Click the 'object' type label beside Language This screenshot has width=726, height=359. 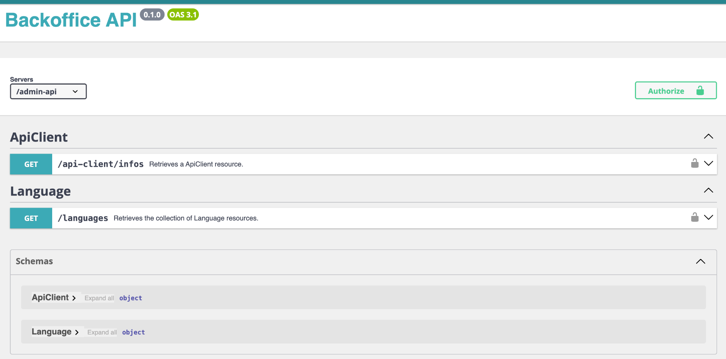pyautogui.click(x=133, y=332)
